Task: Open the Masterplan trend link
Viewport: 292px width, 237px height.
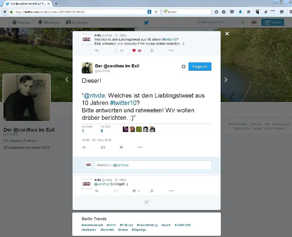Action: (x=89, y=230)
